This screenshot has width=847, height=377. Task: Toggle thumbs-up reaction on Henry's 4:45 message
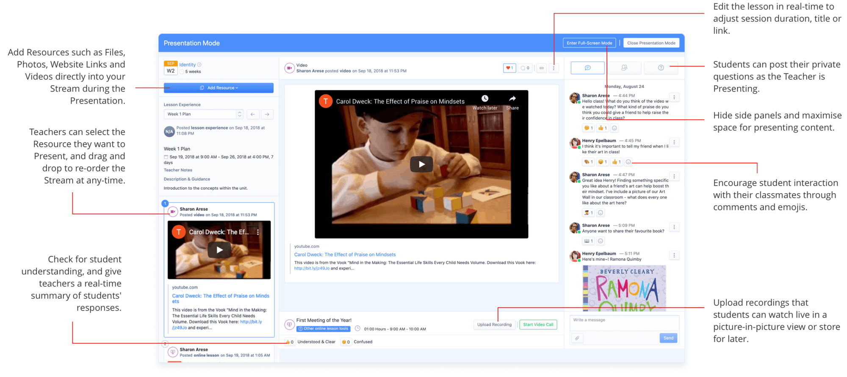(x=616, y=162)
